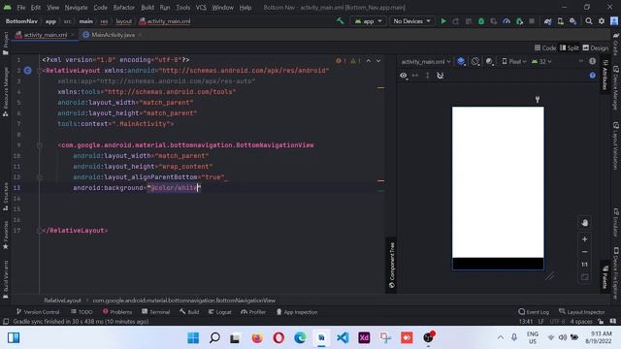Viewport: 621px width, 349px height.
Task: Zoom out the layout preview with minus
Action: [584, 252]
